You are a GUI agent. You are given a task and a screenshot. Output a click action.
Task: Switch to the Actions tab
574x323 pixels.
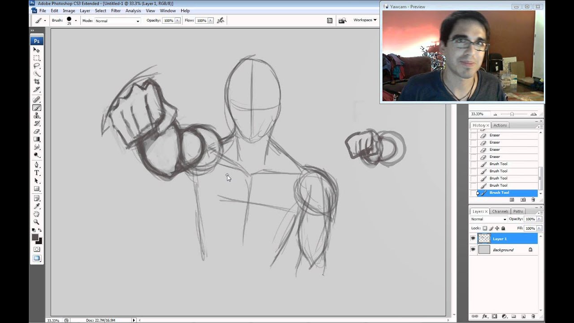[500, 125]
